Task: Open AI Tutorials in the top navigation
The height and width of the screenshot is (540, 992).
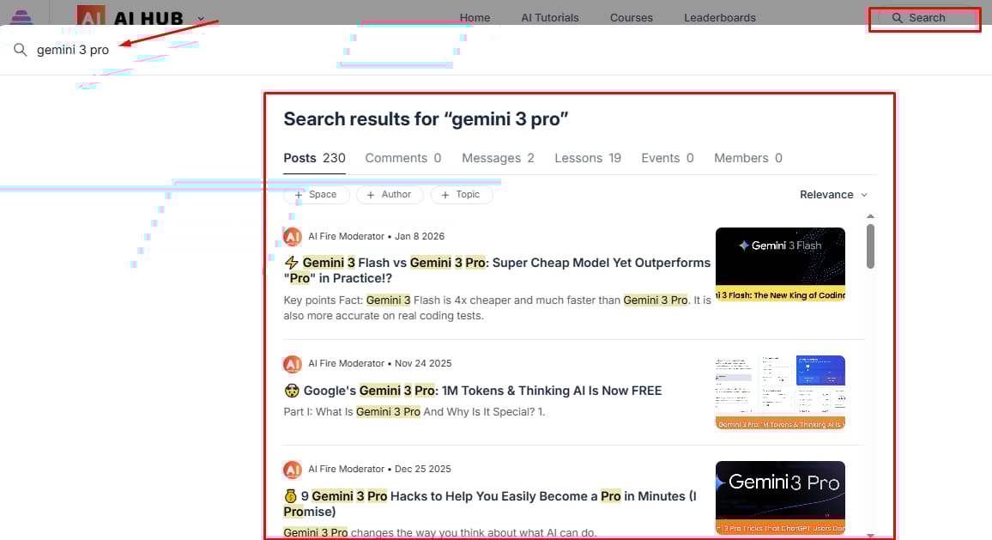Action: click(550, 18)
